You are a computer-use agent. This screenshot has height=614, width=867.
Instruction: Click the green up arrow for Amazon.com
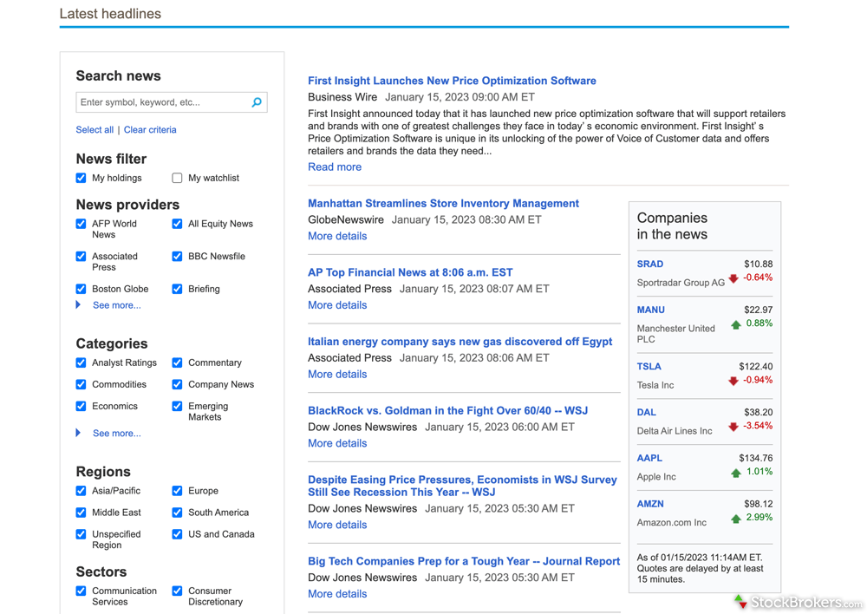(x=736, y=519)
